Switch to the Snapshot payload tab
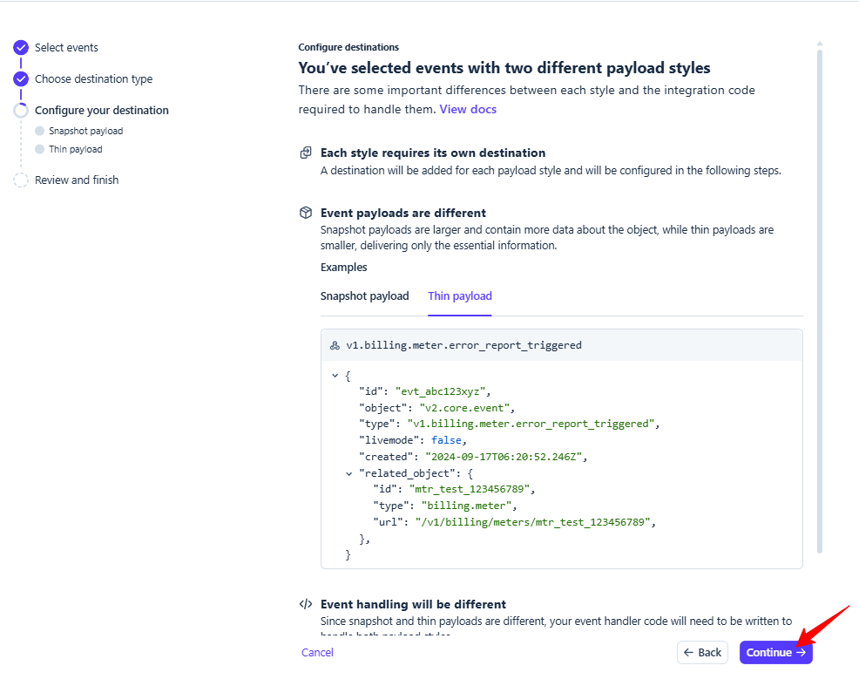This screenshot has width=859, height=686. (x=364, y=296)
